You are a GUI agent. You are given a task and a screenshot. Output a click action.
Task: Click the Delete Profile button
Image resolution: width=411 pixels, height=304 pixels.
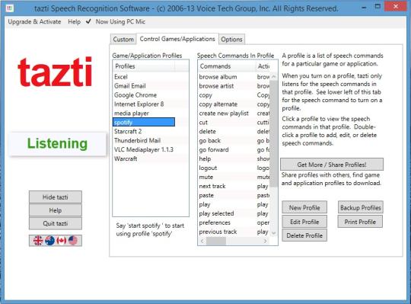pos(304,235)
